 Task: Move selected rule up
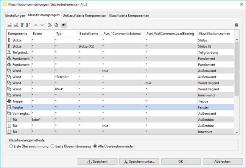point(36,25)
